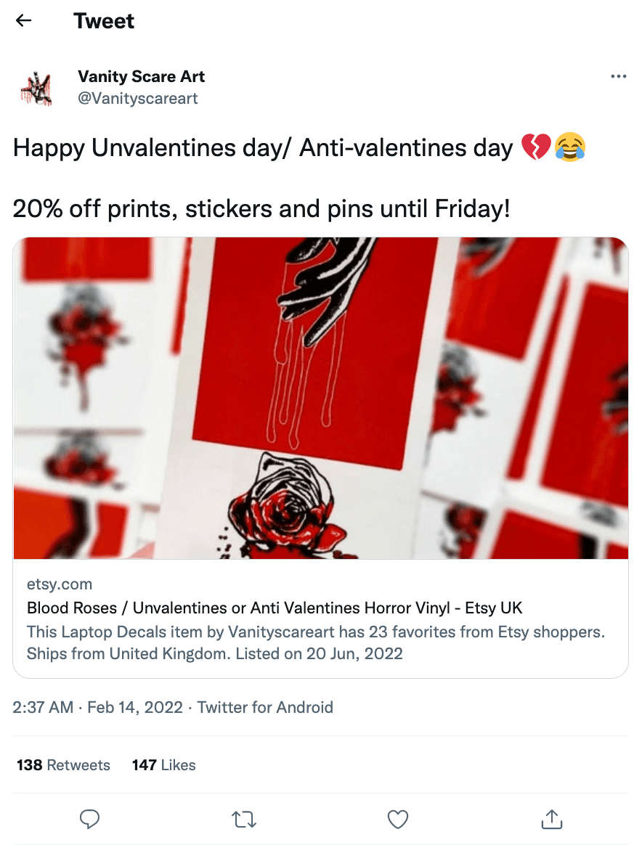Click the Twitter for Android source label
Screen dimensions: 642x845
(x=265, y=707)
